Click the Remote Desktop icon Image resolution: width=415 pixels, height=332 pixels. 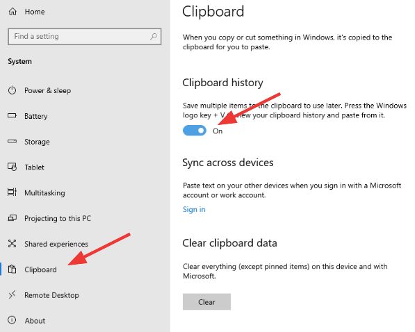point(12,294)
